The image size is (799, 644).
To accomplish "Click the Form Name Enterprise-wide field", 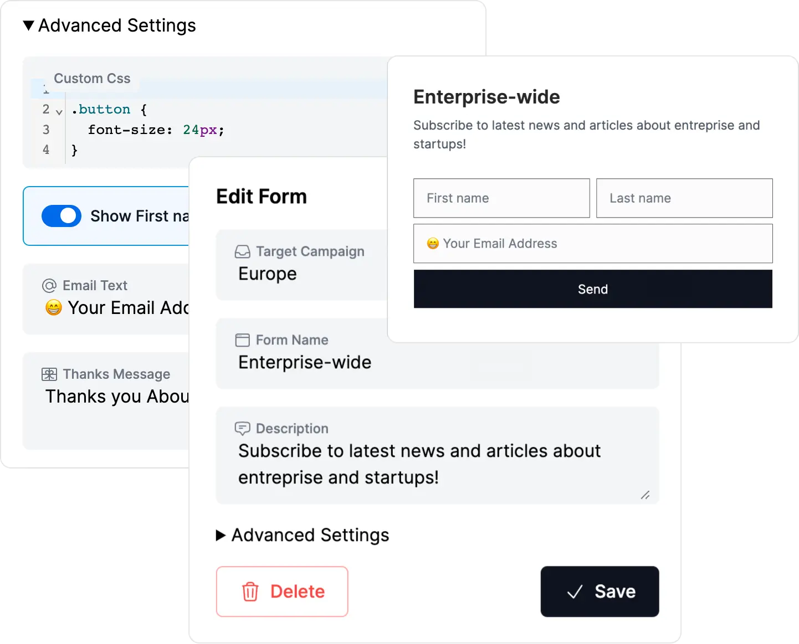I will (x=437, y=362).
